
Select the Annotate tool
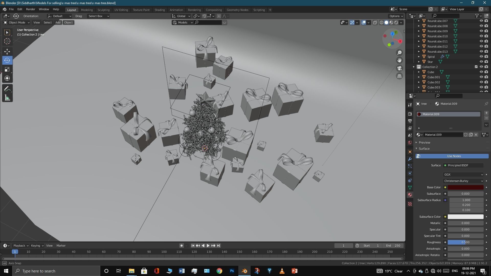7,89
